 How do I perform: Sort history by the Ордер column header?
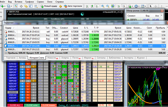point(10,28)
